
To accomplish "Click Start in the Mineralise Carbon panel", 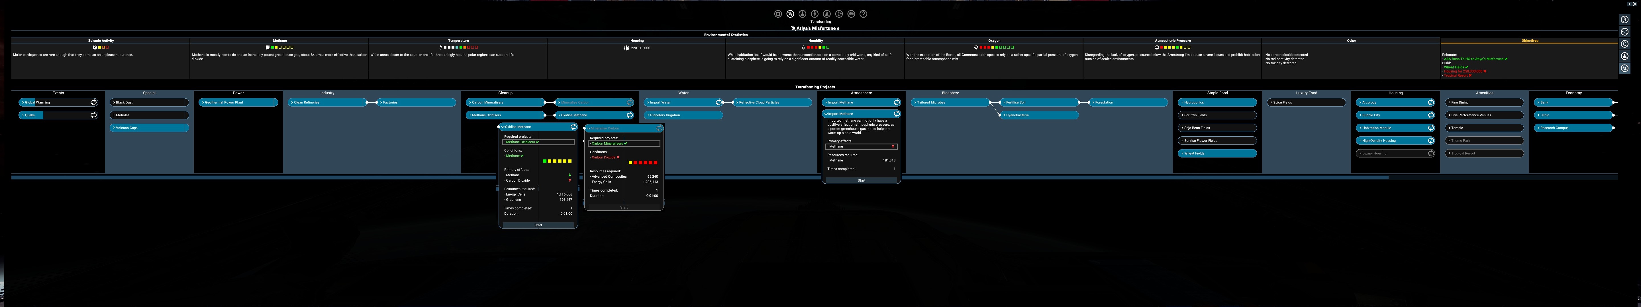I will click(x=624, y=207).
